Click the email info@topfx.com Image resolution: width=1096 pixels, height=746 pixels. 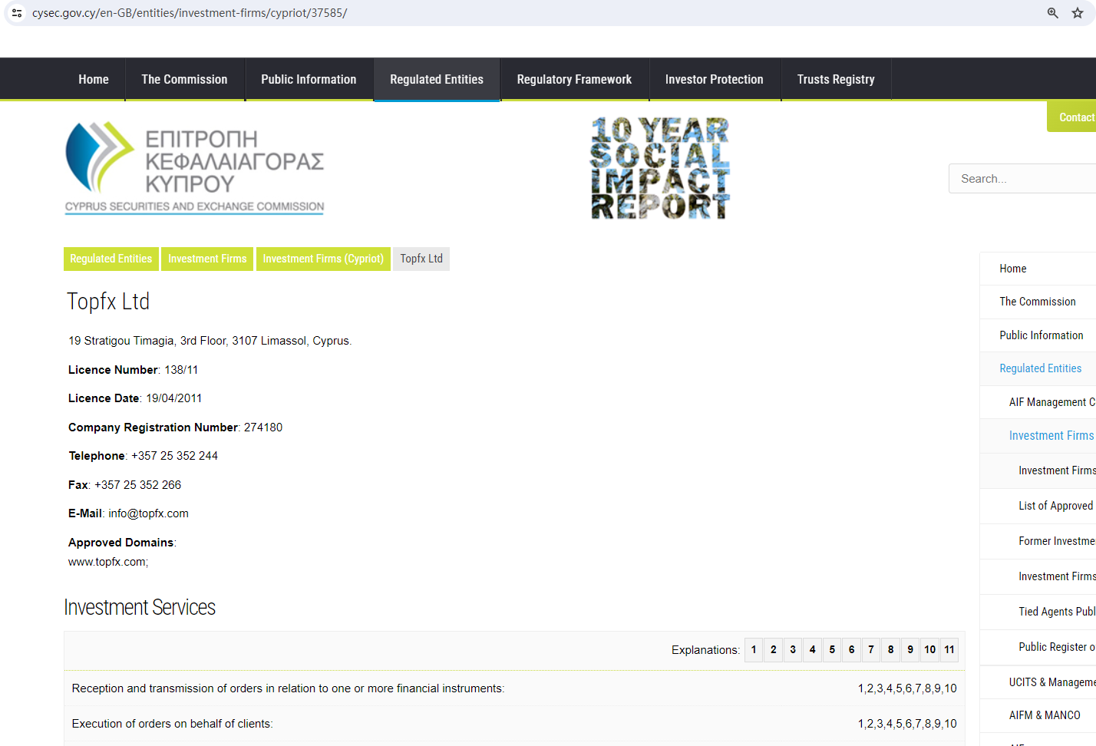click(149, 513)
